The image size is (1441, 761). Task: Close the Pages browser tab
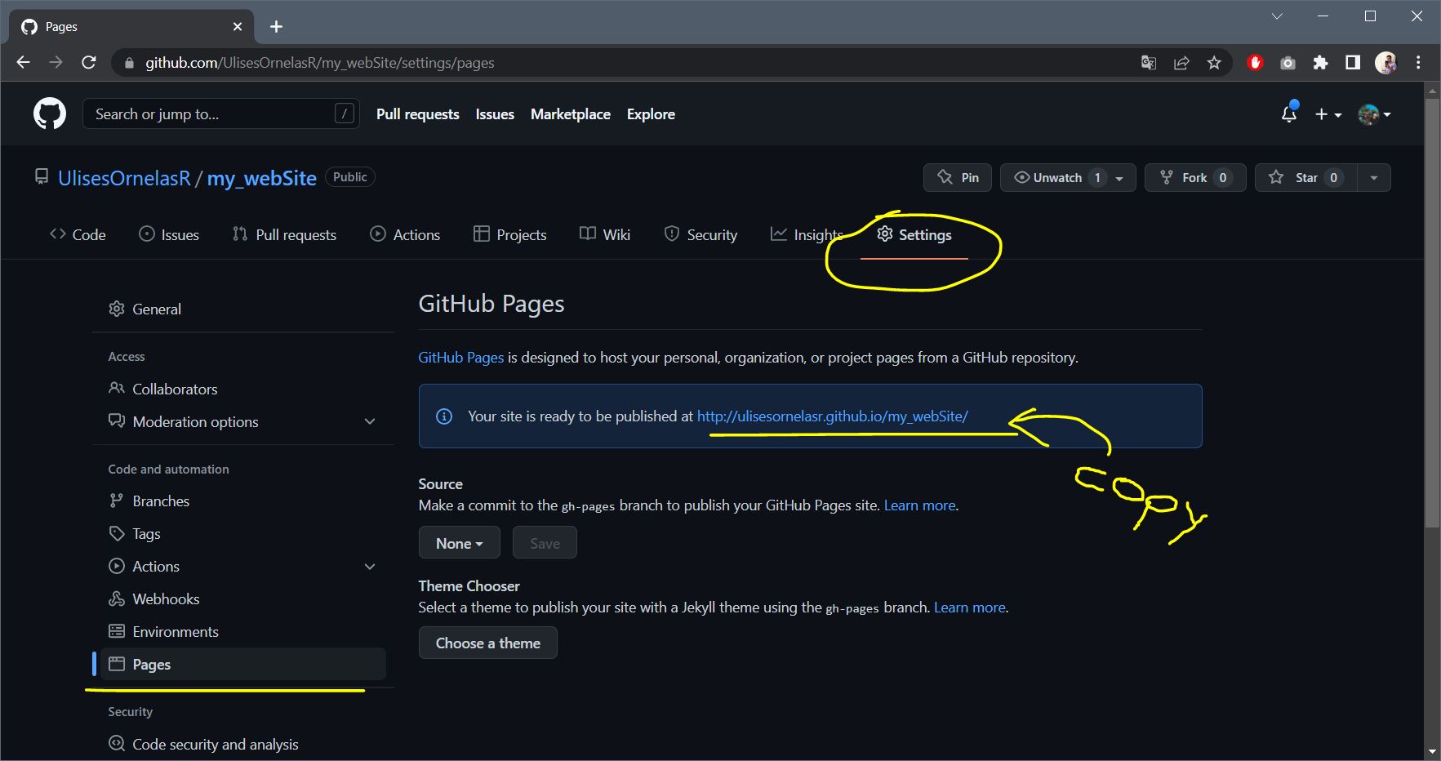[238, 27]
